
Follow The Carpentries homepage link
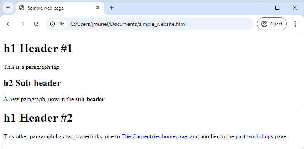click(x=154, y=136)
